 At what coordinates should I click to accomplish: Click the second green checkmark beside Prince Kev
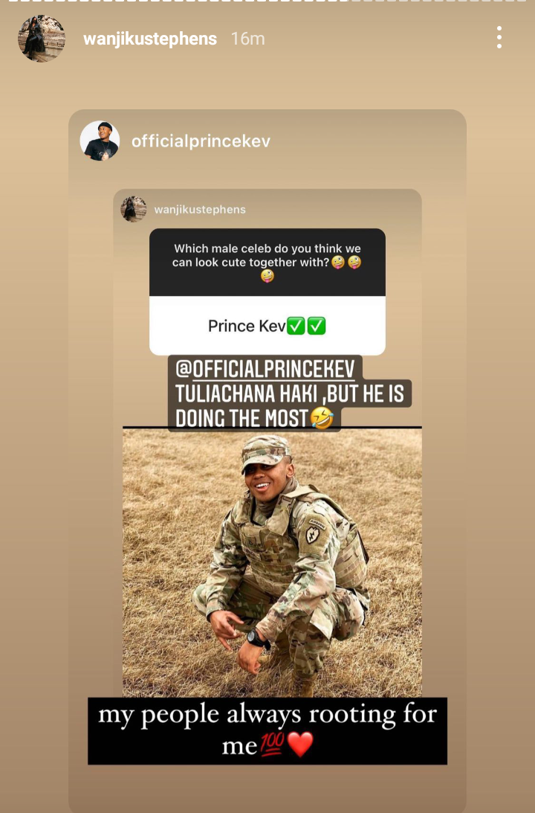317,326
